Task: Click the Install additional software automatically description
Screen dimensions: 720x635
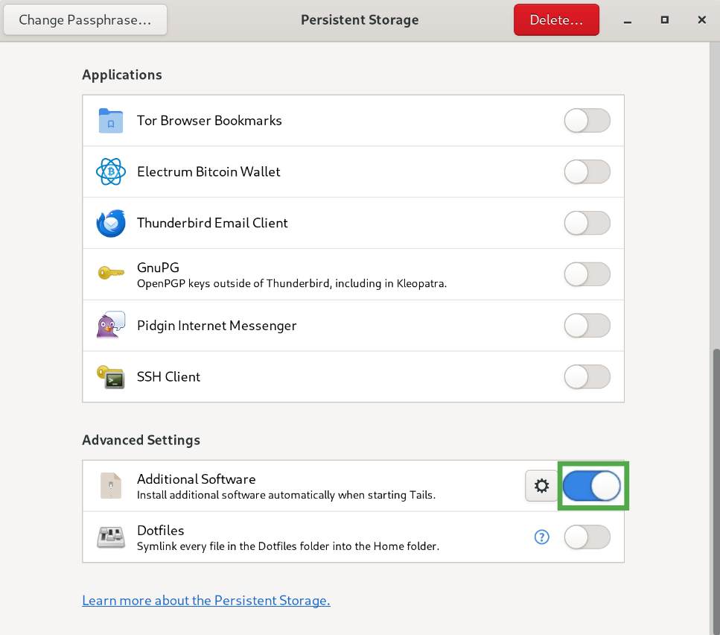Action: click(286, 496)
